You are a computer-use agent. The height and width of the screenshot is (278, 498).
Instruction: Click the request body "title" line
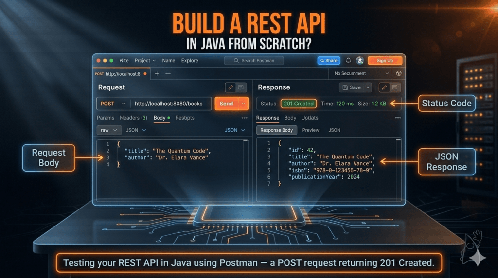coord(168,151)
